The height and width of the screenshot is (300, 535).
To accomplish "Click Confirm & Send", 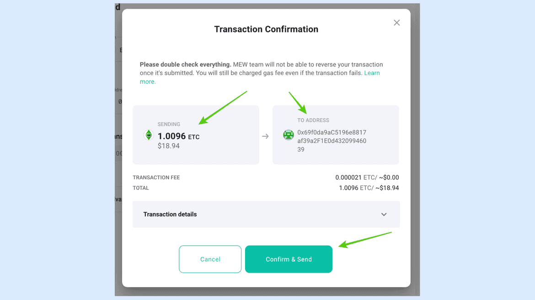I will 289,259.
